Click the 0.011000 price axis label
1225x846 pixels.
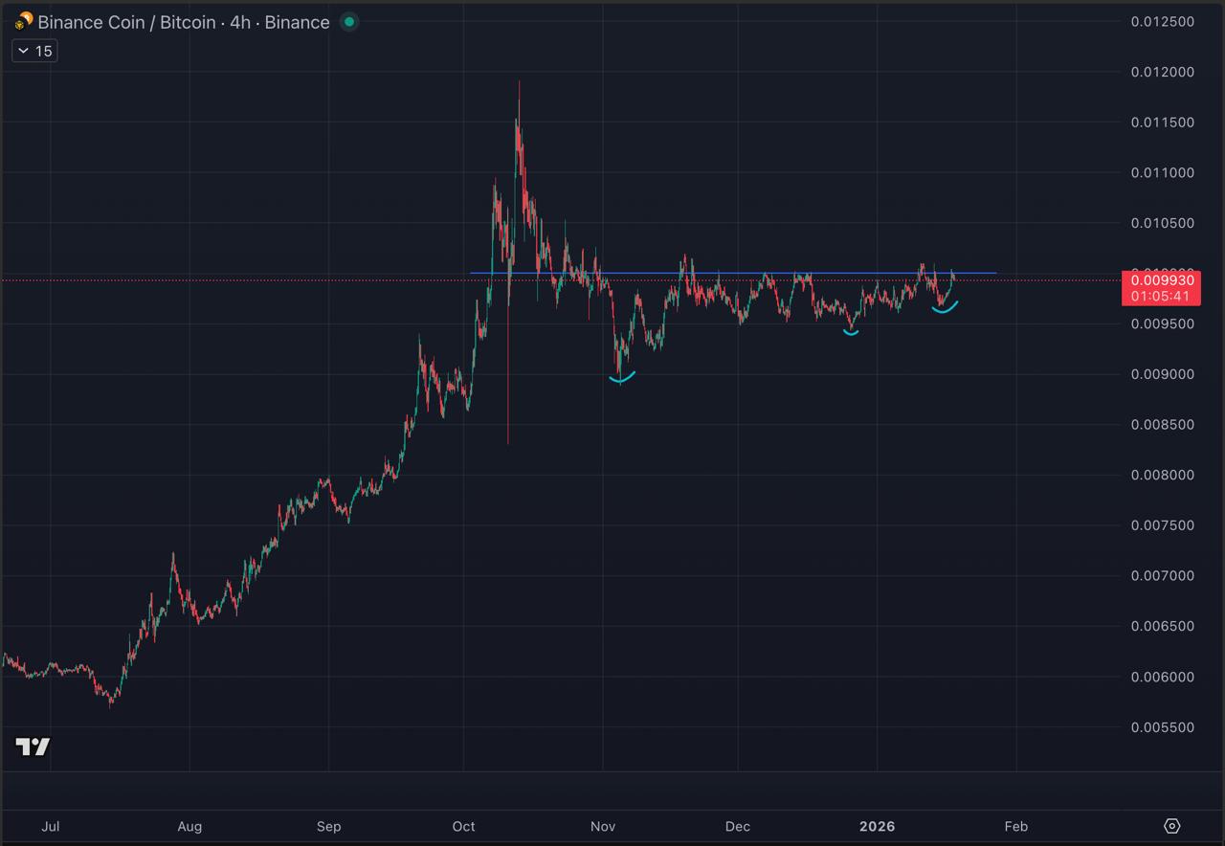pos(1162,172)
